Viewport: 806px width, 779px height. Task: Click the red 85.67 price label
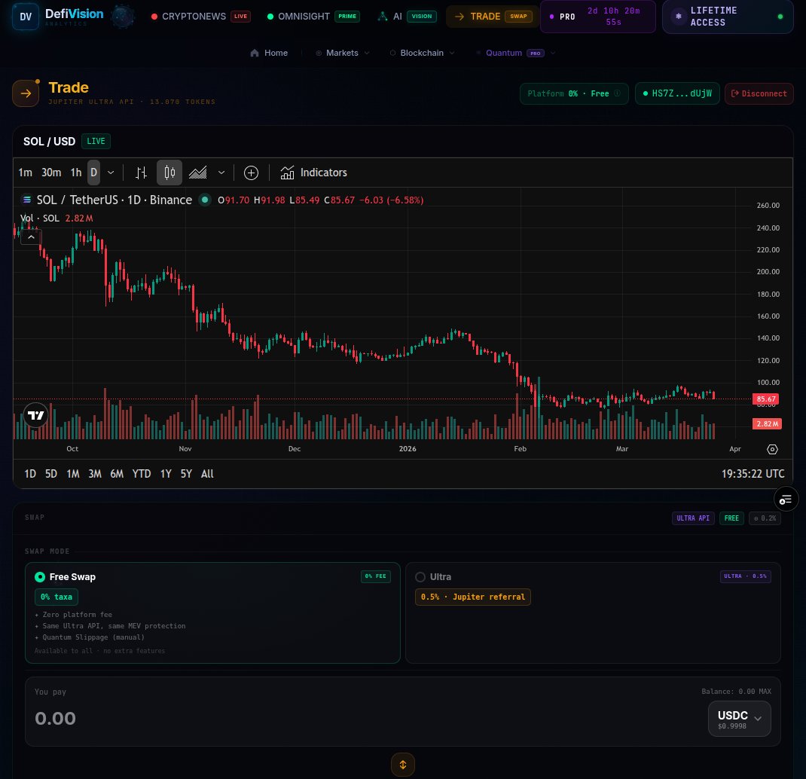[x=766, y=399]
